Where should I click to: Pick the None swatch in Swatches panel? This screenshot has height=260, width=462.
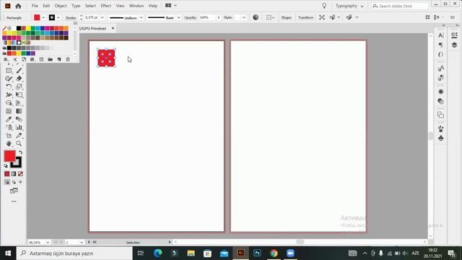(4, 28)
